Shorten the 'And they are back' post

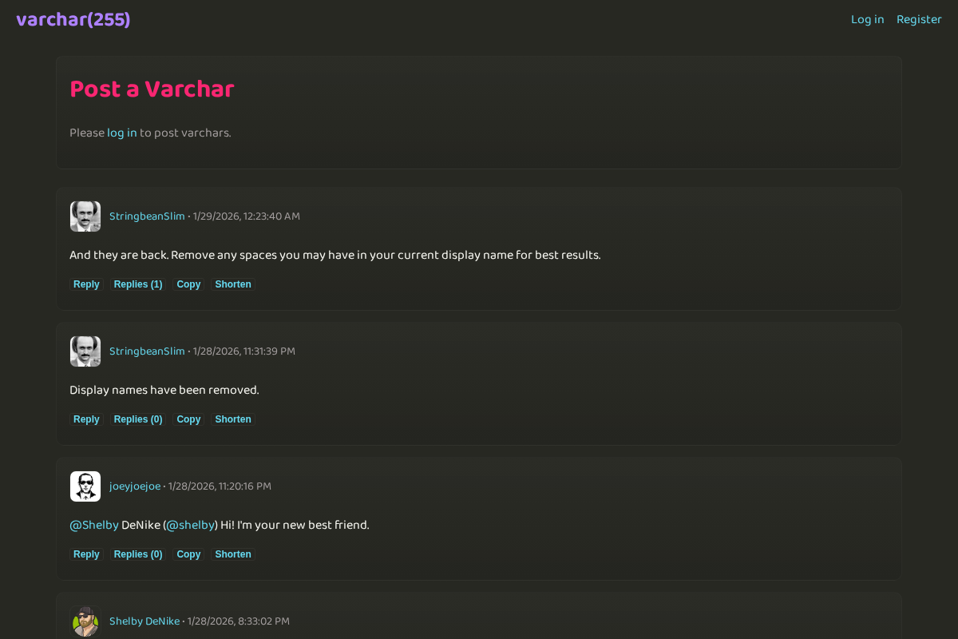click(233, 284)
